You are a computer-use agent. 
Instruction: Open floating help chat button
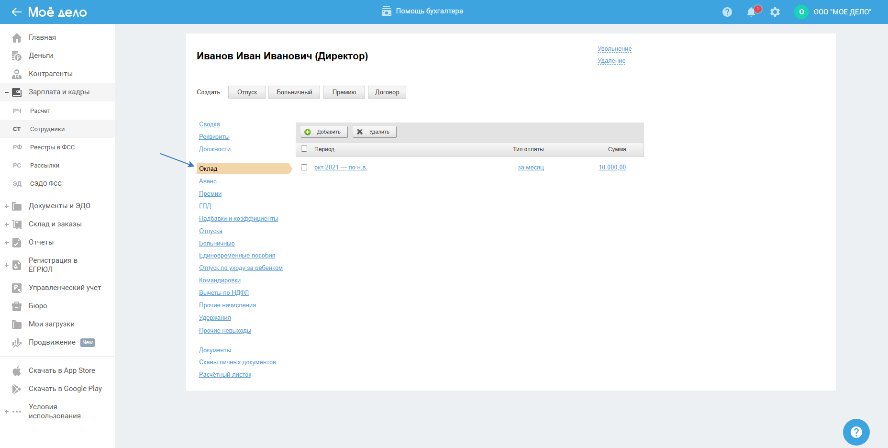pyautogui.click(x=856, y=432)
